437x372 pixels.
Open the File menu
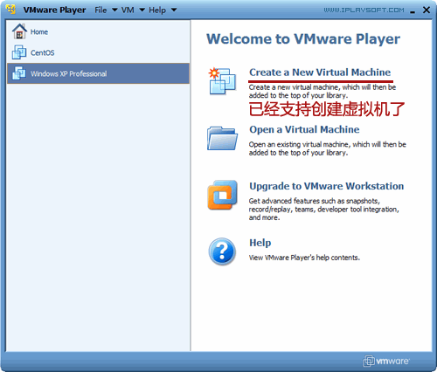pyautogui.click(x=101, y=10)
